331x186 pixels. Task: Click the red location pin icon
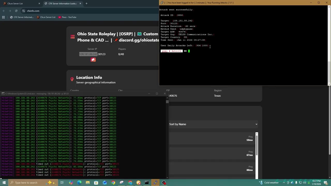pyautogui.click(x=72, y=79)
